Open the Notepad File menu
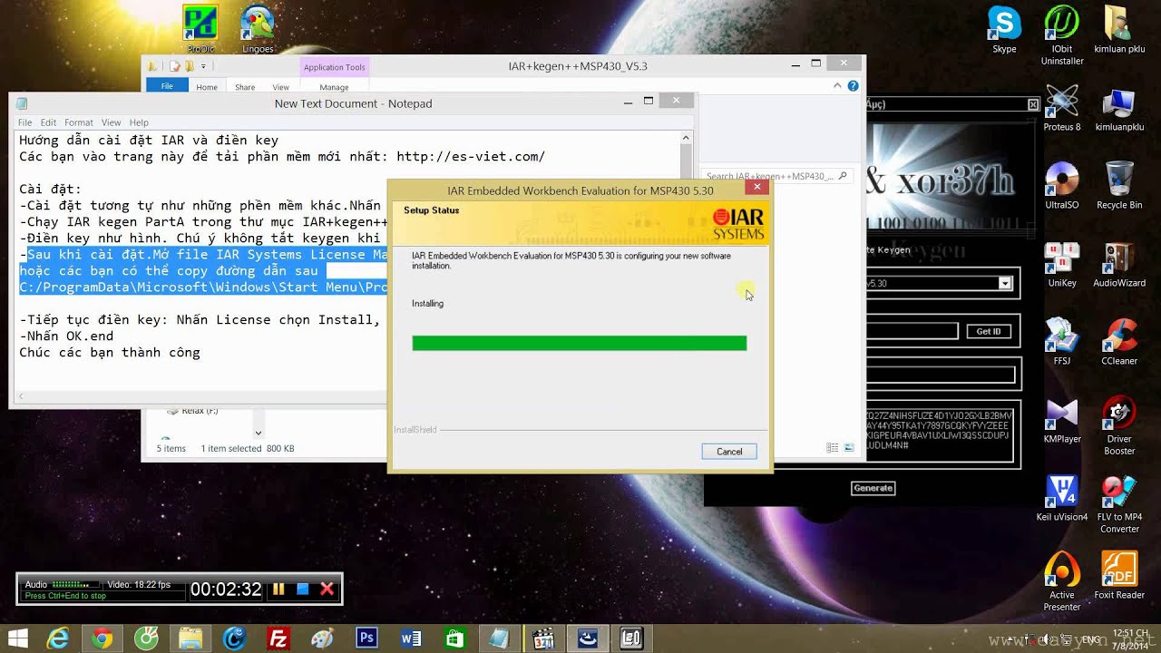The width and height of the screenshot is (1161, 653). coord(24,122)
